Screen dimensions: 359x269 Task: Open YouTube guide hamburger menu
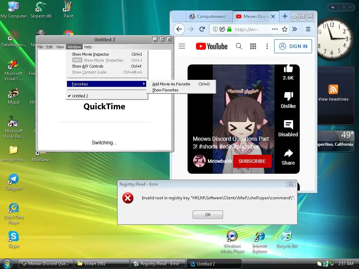click(182, 46)
